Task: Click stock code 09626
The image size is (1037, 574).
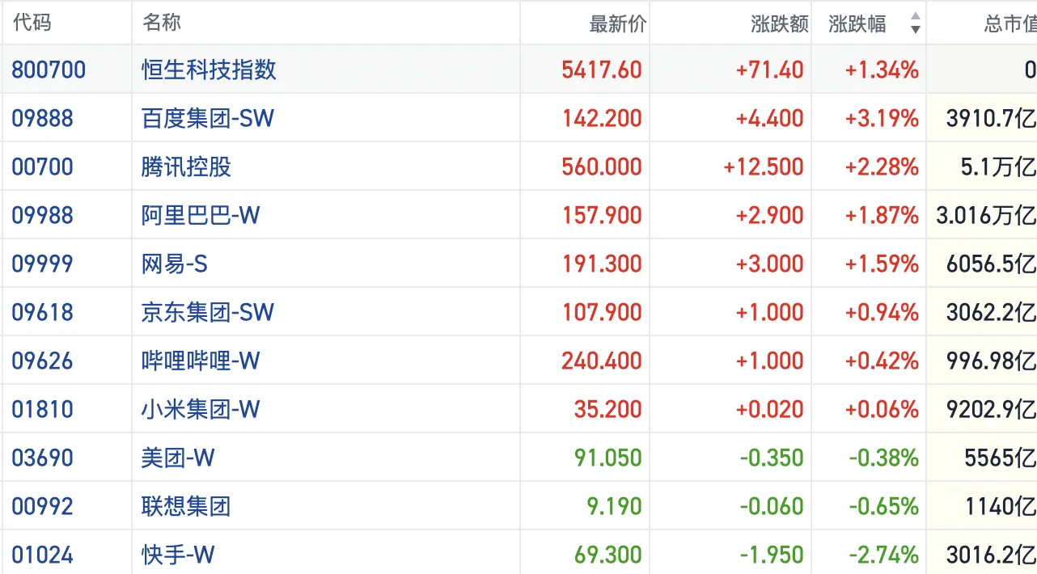Action: pyautogui.click(x=42, y=361)
